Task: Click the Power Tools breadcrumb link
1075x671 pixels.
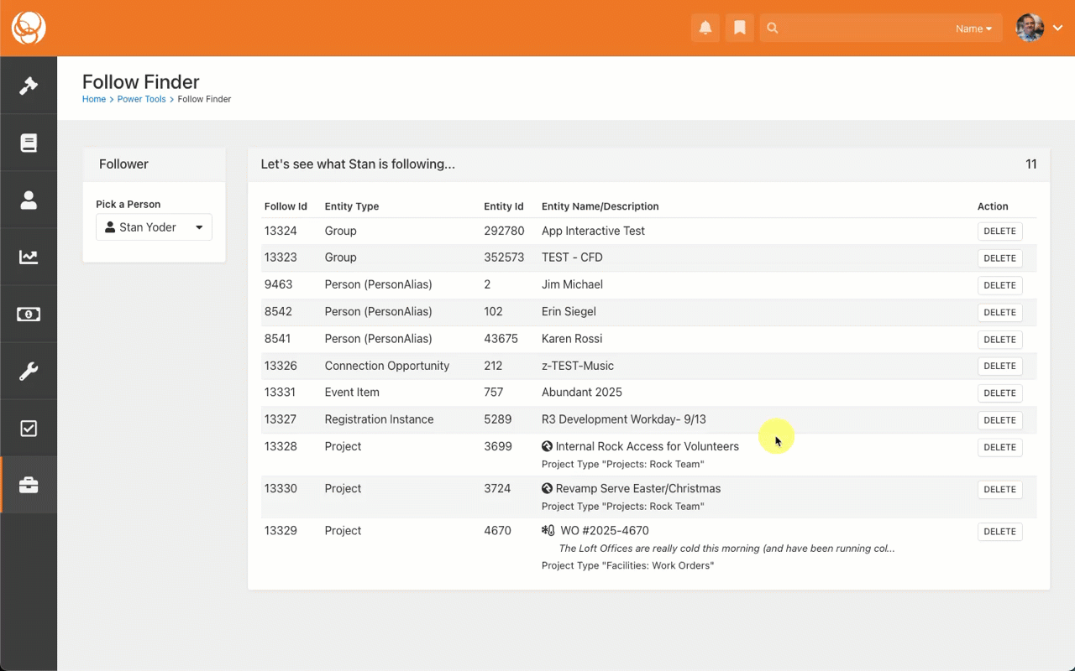Action: tap(141, 99)
